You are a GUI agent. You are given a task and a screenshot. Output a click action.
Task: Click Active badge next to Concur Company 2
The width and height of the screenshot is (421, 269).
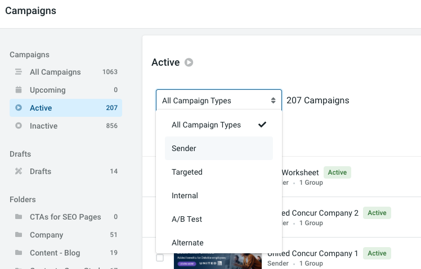click(377, 213)
